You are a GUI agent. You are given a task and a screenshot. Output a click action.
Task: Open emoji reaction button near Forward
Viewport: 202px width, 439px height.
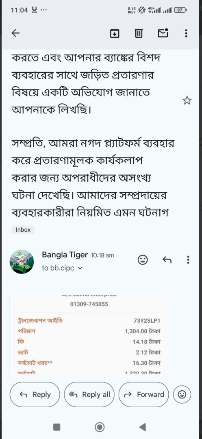click(x=182, y=394)
